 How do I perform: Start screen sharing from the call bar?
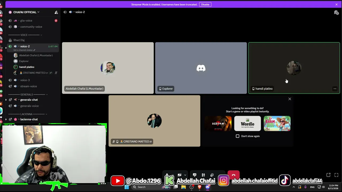[195, 175]
